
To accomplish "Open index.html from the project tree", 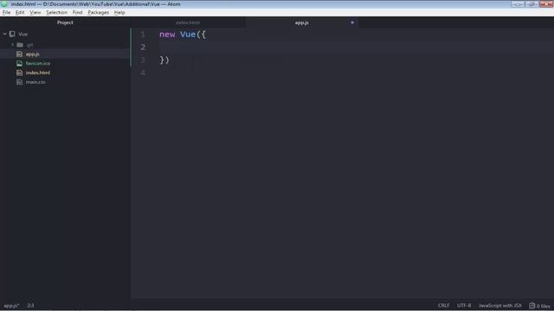I will point(38,73).
